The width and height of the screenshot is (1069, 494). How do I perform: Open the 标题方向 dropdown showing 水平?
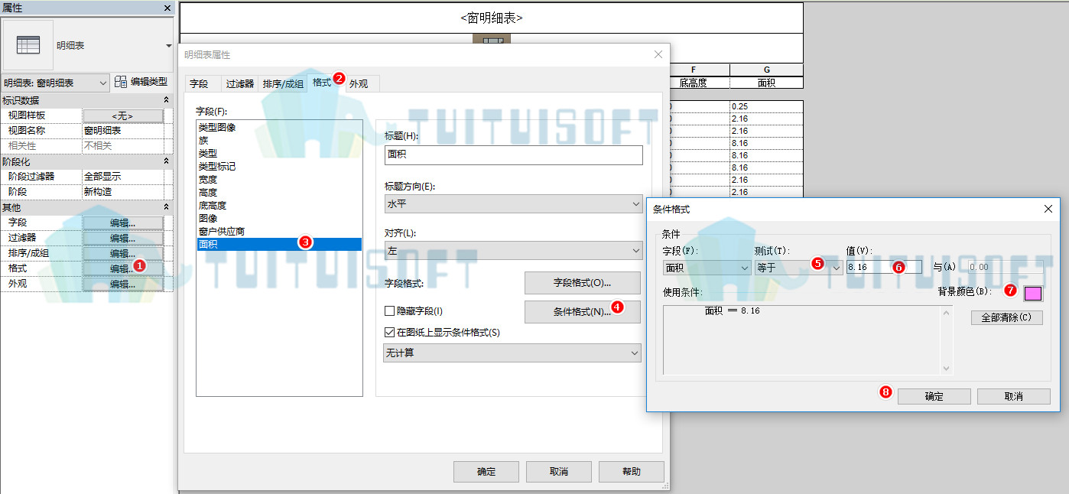tap(512, 204)
